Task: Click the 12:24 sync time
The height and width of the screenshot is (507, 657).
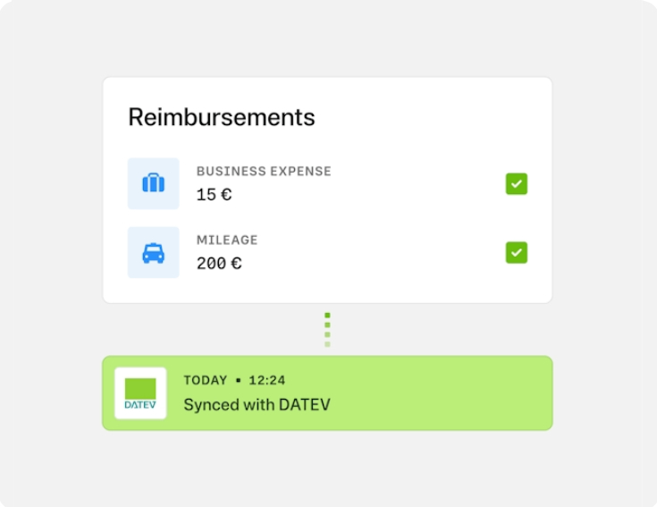Action: point(266,380)
